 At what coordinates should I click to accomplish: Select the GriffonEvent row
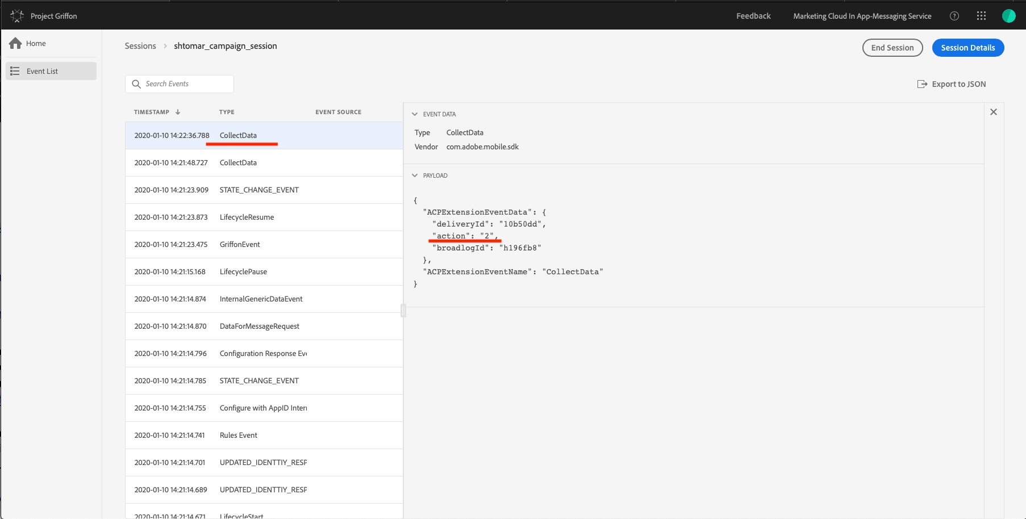pyautogui.click(x=264, y=244)
